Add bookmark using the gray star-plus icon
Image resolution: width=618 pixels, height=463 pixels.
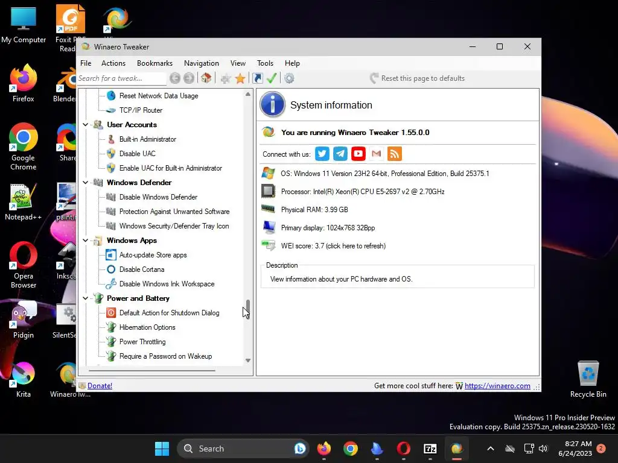pyautogui.click(x=226, y=78)
